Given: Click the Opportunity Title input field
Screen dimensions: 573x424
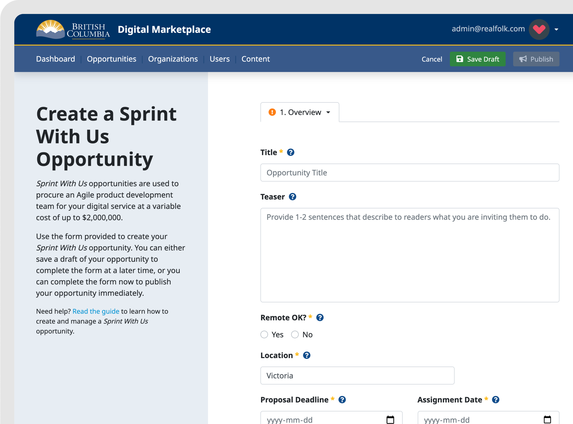Looking at the screenshot, I should [409, 172].
